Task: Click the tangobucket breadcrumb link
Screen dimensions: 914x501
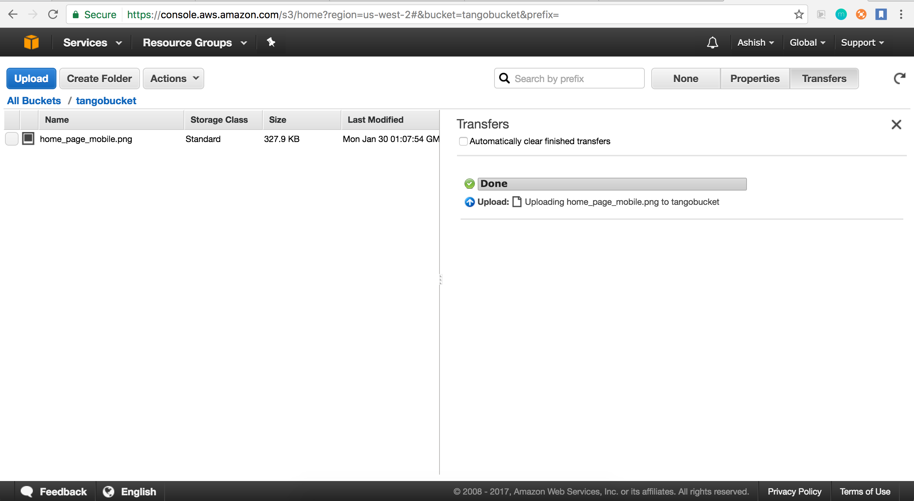Action: (x=106, y=101)
